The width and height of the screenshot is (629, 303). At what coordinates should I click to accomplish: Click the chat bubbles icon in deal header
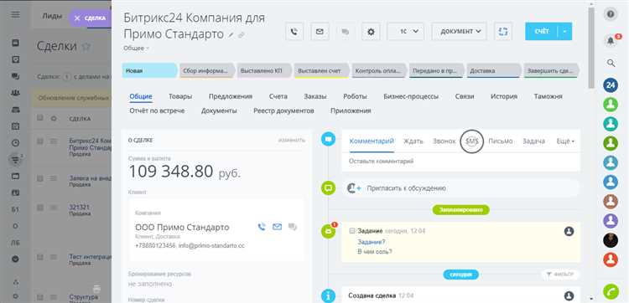(x=345, y=32)
